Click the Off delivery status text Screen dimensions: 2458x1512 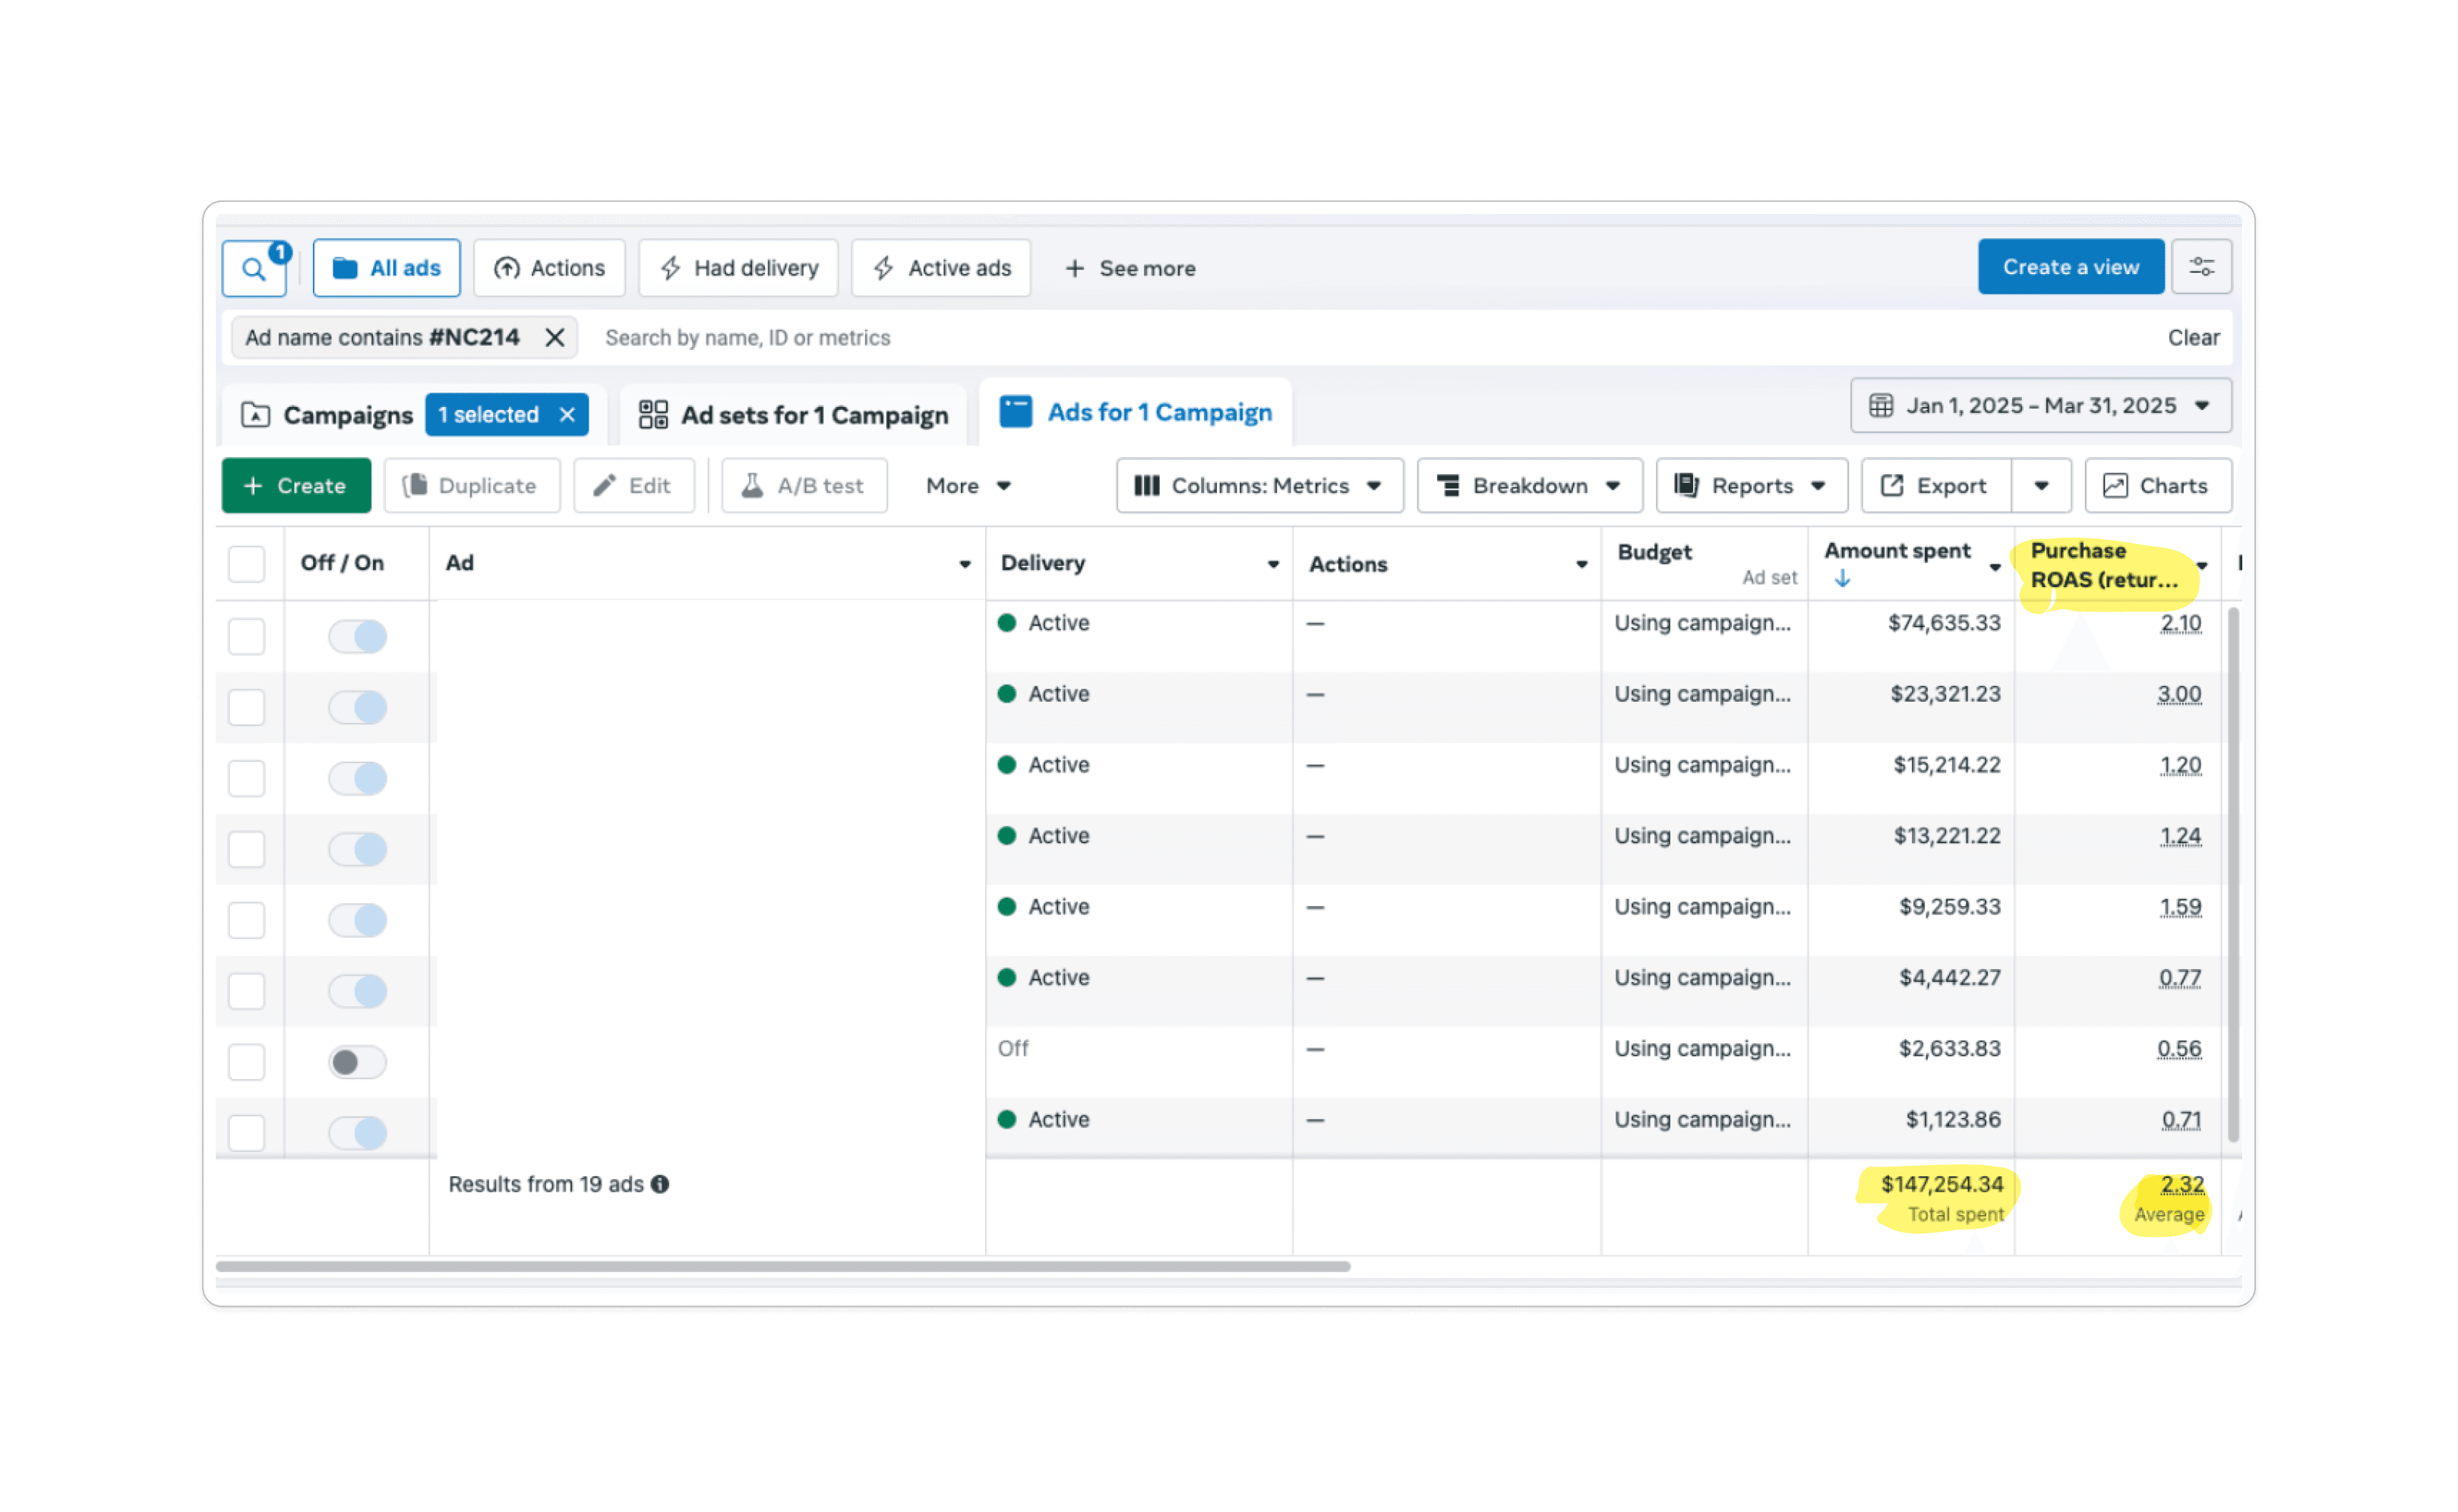[x=1012, y=1048]
